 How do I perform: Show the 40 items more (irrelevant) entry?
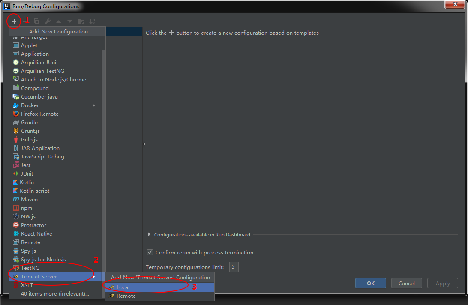[x=56, y=294]
